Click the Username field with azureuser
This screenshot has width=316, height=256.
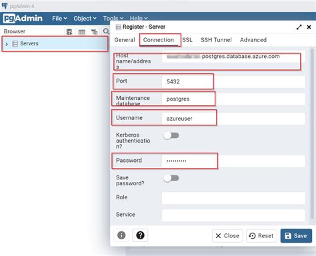point(233,119)
